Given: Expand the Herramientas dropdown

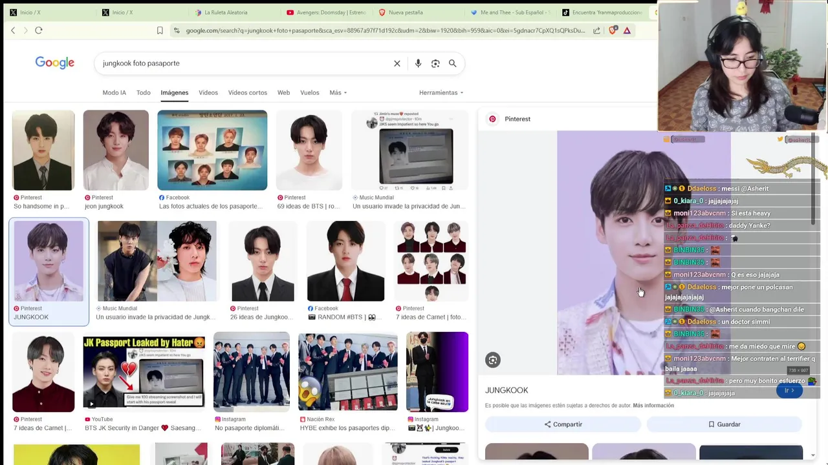Looking at the screenshot, I should coord(441,92).
